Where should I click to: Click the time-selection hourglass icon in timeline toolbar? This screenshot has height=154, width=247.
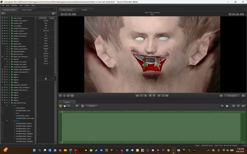tap(83, 106)
